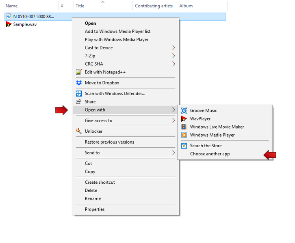The height and width of the screenshot is (243, 295).
Task: Choose Copy from the context menu
Action: coord(126,172)
